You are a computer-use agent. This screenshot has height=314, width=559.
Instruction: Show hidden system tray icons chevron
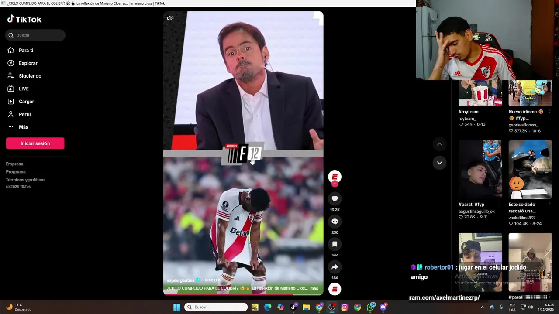point(483,307)
